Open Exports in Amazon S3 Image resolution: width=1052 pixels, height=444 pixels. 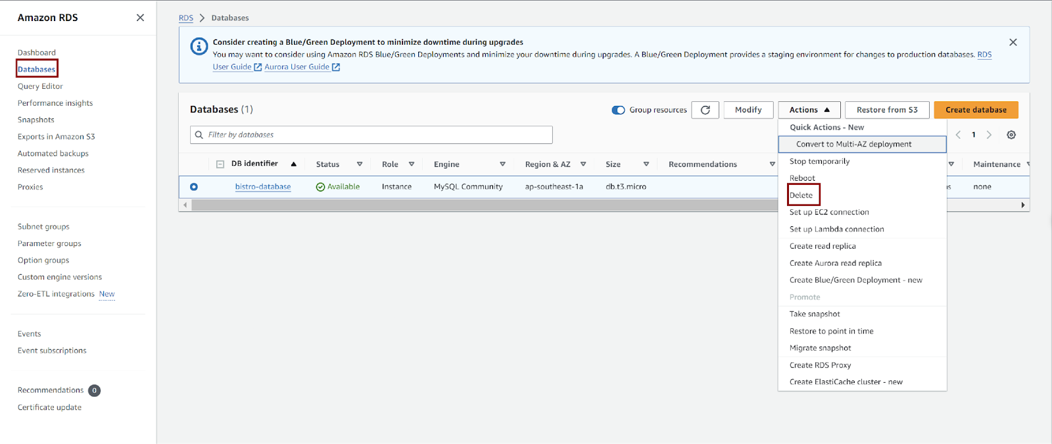[57, 137]
